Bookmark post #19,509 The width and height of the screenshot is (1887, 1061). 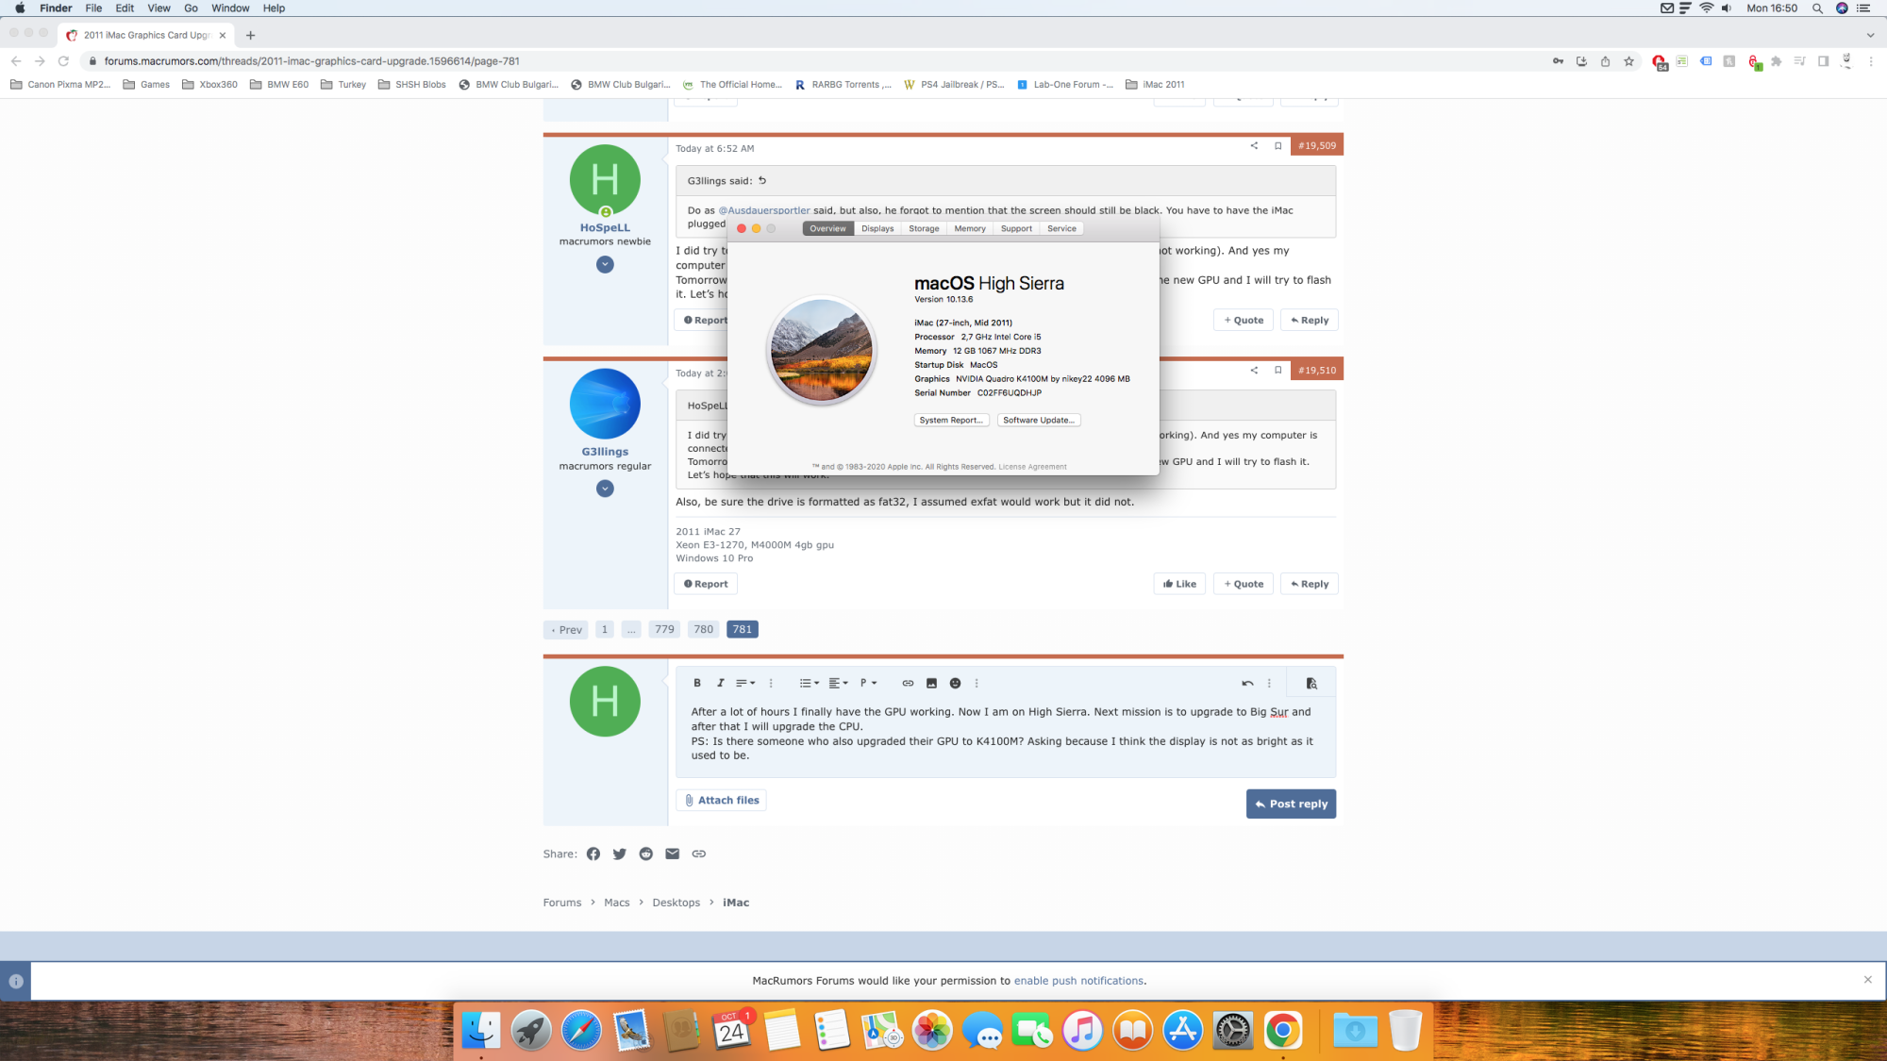1277,145
